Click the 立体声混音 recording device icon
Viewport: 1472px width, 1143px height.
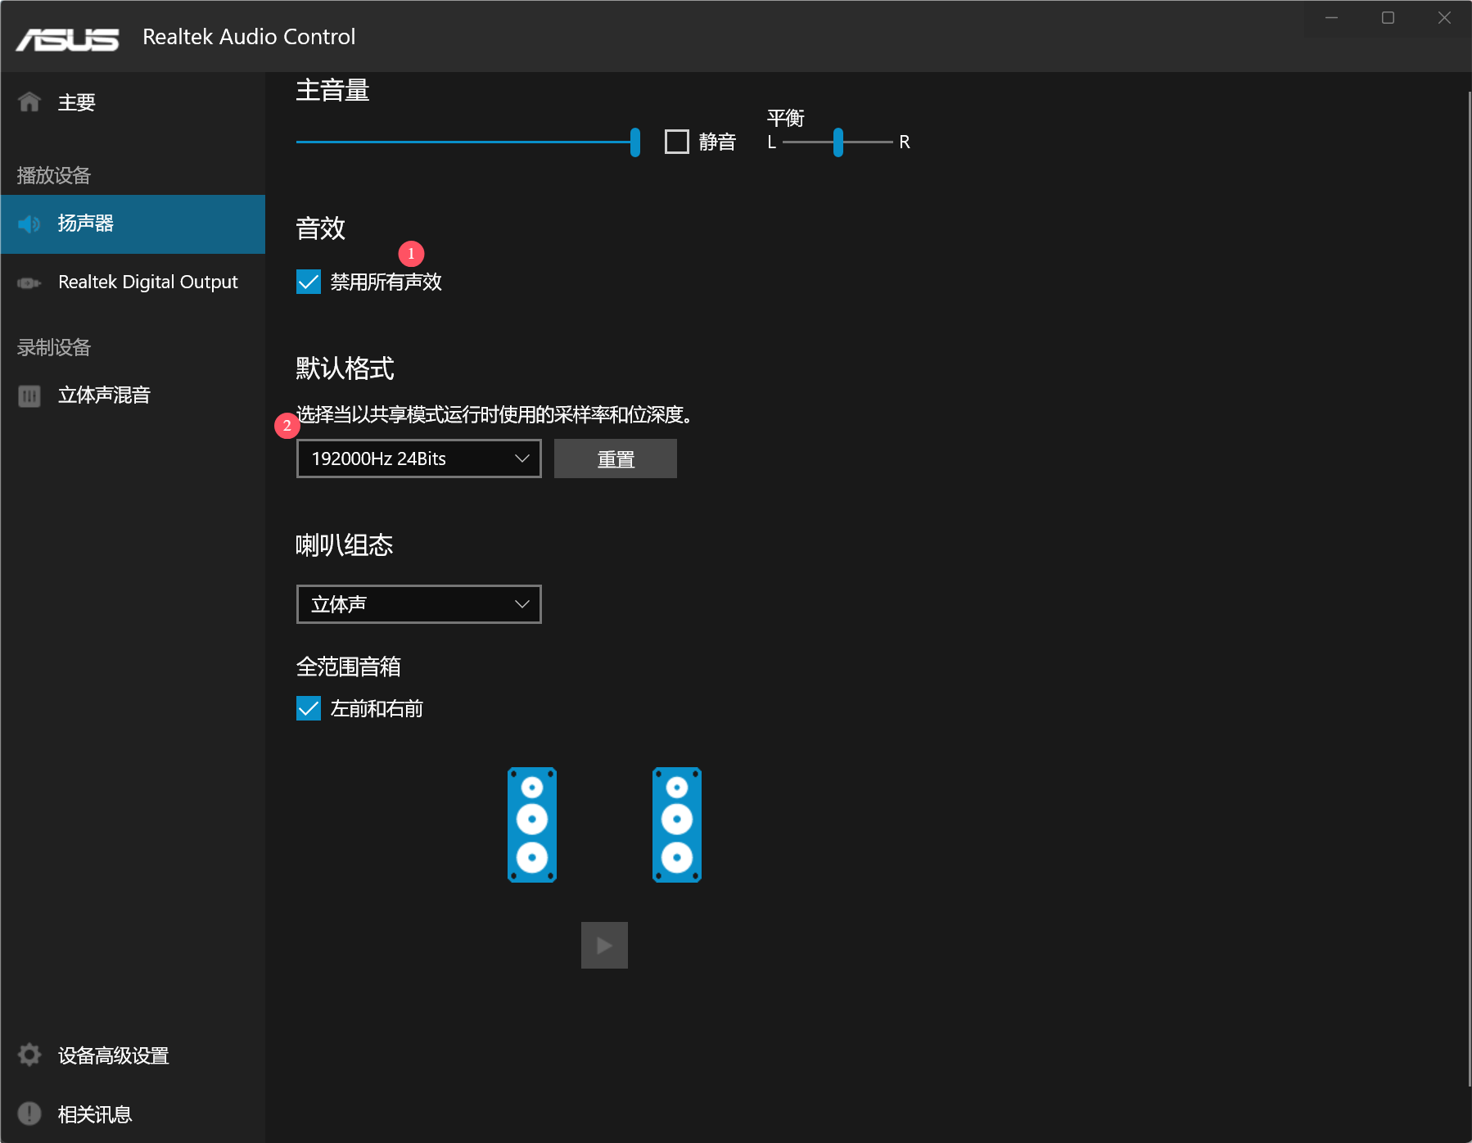point(29,396)
